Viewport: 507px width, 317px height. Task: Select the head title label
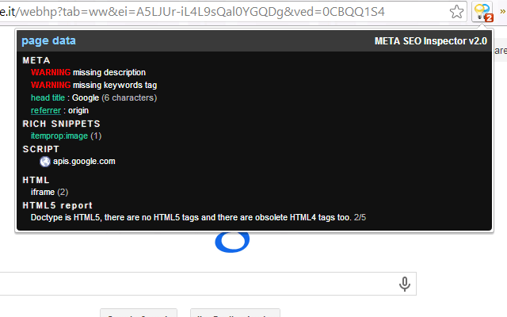48,97
